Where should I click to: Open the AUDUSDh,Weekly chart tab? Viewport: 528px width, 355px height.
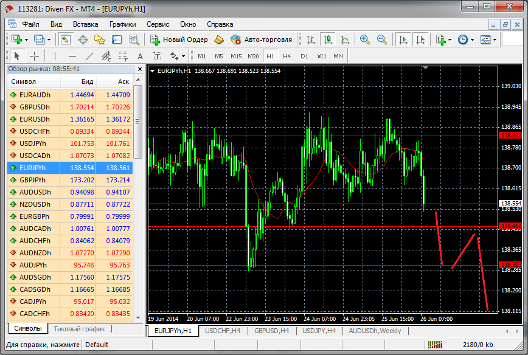tap(375, 331)
